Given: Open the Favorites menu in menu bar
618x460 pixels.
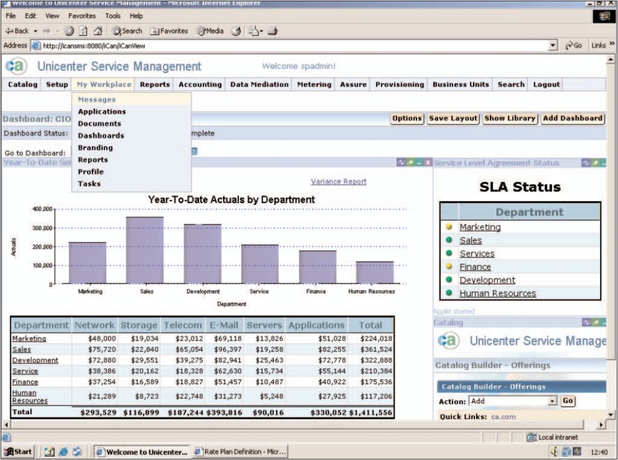Looking at the screenshot, I should tap(82, 16).
